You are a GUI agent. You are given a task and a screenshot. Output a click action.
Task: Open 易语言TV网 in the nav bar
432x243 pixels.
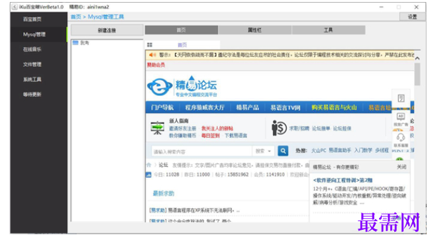click(285, 108)
